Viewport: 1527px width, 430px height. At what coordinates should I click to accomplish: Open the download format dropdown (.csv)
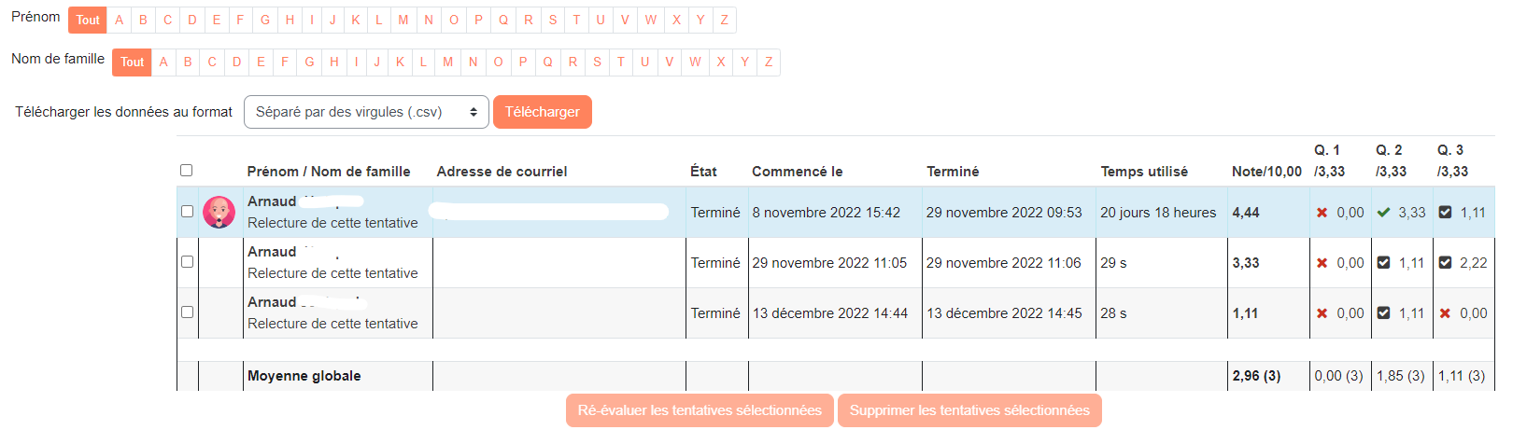click(366, 112)
